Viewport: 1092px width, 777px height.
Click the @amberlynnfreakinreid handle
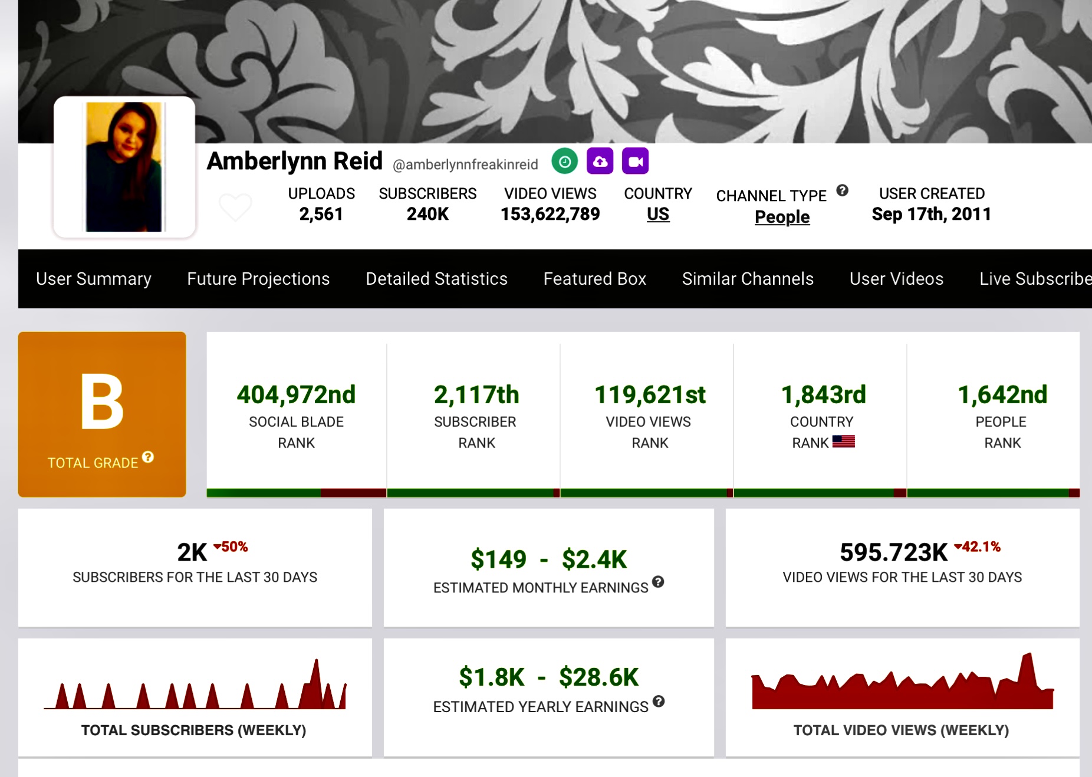click(x=465, y=164)
